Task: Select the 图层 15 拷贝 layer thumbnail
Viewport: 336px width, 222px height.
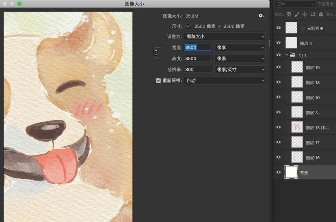Action: point(297,127)
